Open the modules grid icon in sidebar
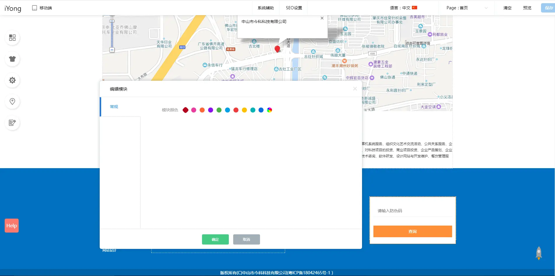 point(12,38)
